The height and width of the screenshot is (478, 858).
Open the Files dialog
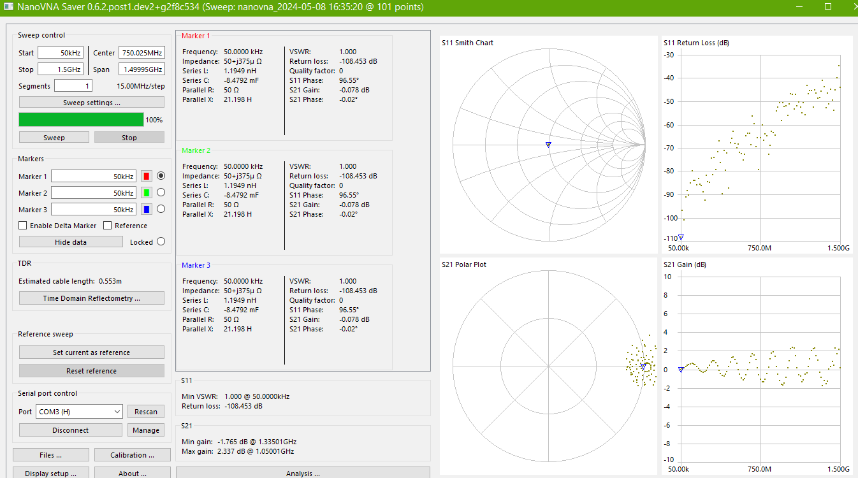pyautogui.click(x=51, y=455)
